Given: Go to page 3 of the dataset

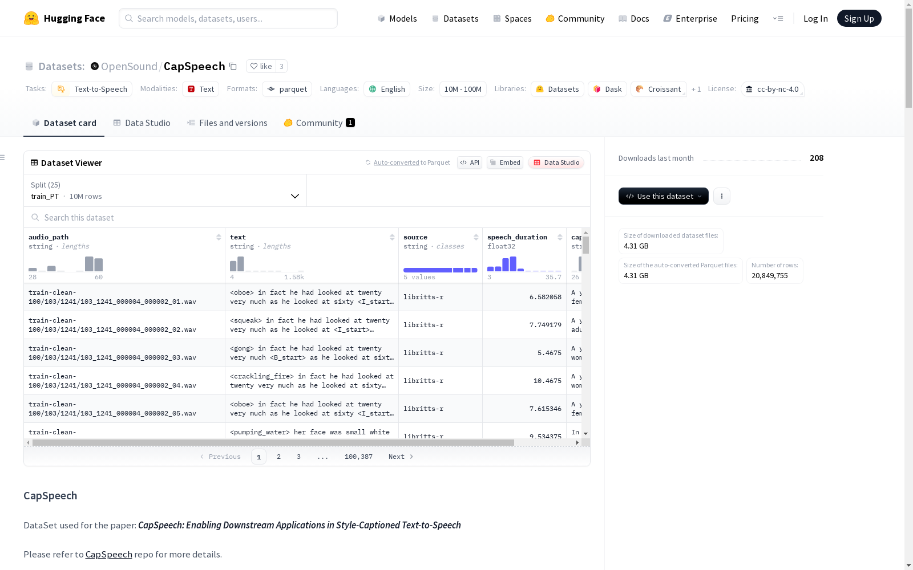Looking at the screenshot, I should (x=298, y=457).
